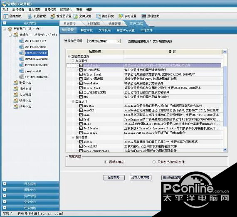Open the 销售中心 department group
This screenshot has height=217, width=237.
(x=25, y=101)
